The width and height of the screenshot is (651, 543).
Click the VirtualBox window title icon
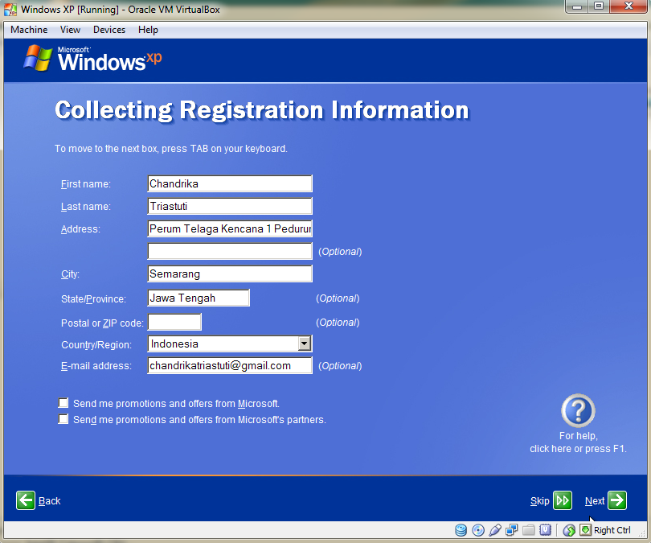(x=10, y=9)
